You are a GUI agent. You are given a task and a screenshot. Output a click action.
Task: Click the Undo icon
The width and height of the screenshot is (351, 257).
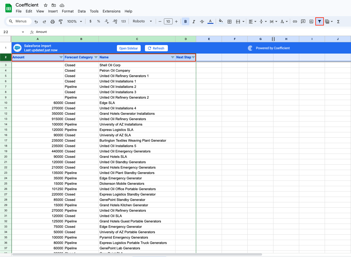coord(36,22)
